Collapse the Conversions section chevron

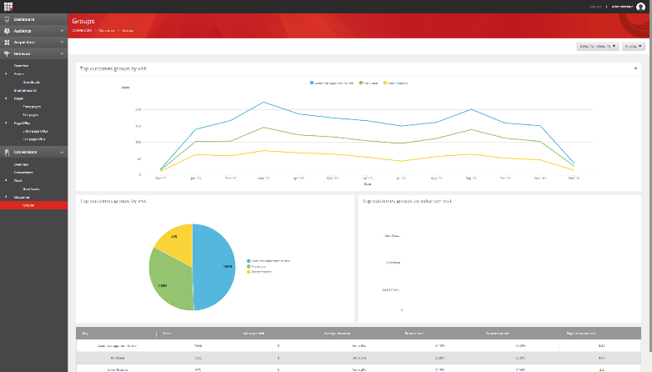(x=62, y=153)
